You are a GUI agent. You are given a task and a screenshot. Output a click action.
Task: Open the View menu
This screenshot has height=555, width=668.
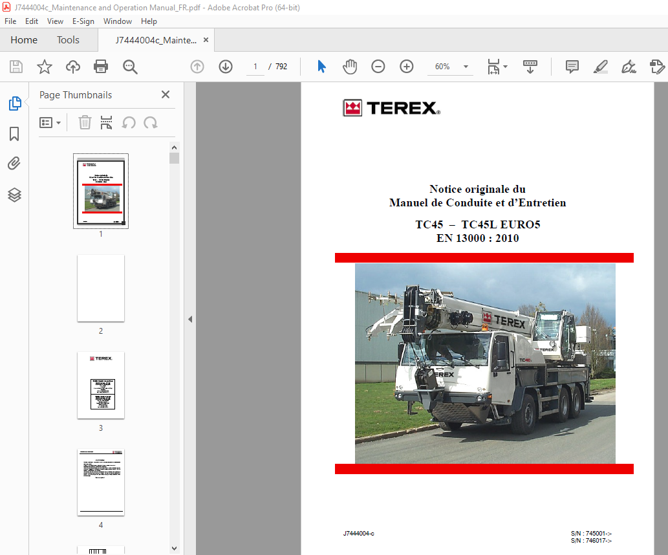[55, 21]
